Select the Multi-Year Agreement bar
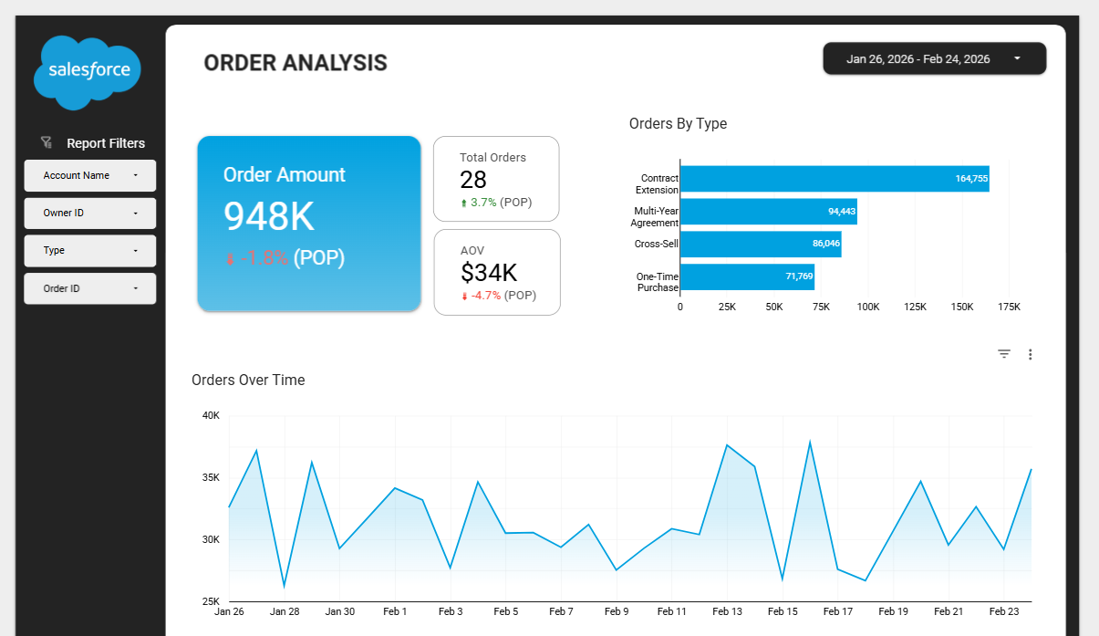 [768, 212]
